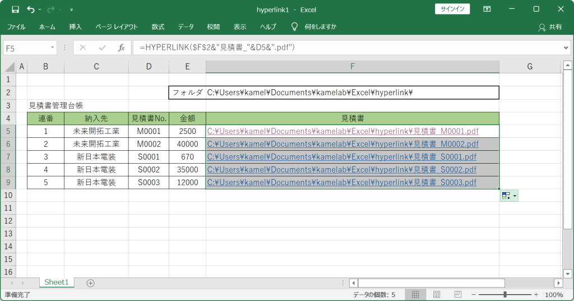Click the lightbulb Tell Me icon
This screenshot has width=574, height=301.
pos(294,26)
